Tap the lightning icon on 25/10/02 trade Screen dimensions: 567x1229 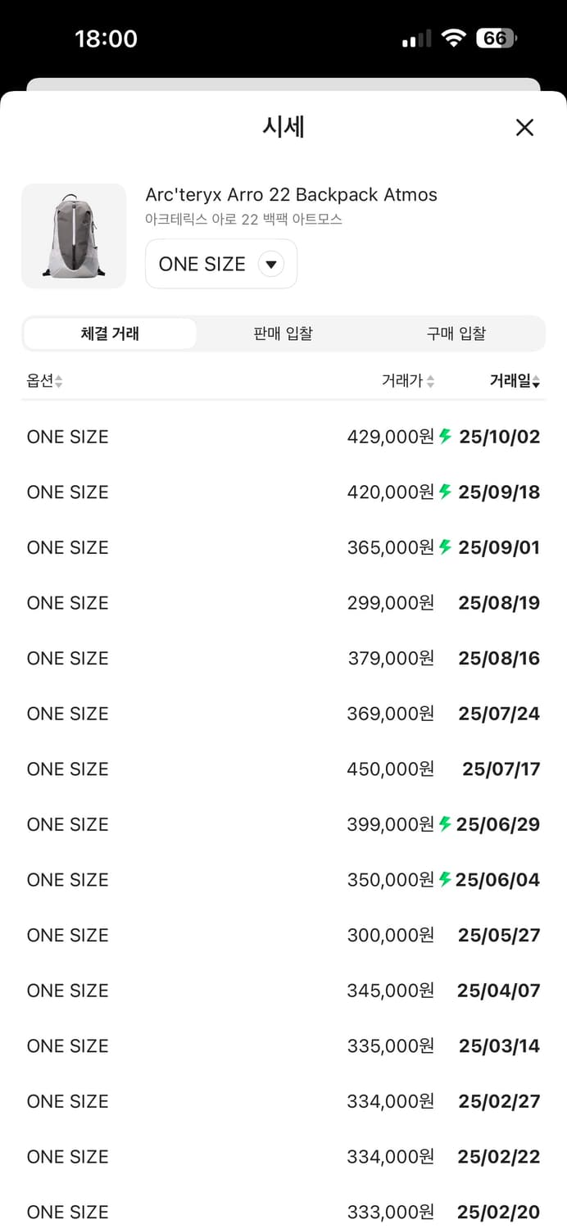pyautogui.click(x=446, y=436)
